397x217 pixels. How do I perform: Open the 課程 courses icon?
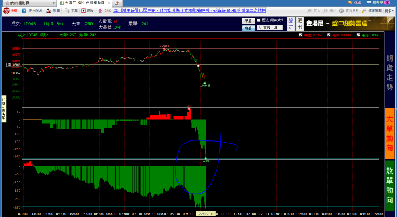tap(84, 11)
